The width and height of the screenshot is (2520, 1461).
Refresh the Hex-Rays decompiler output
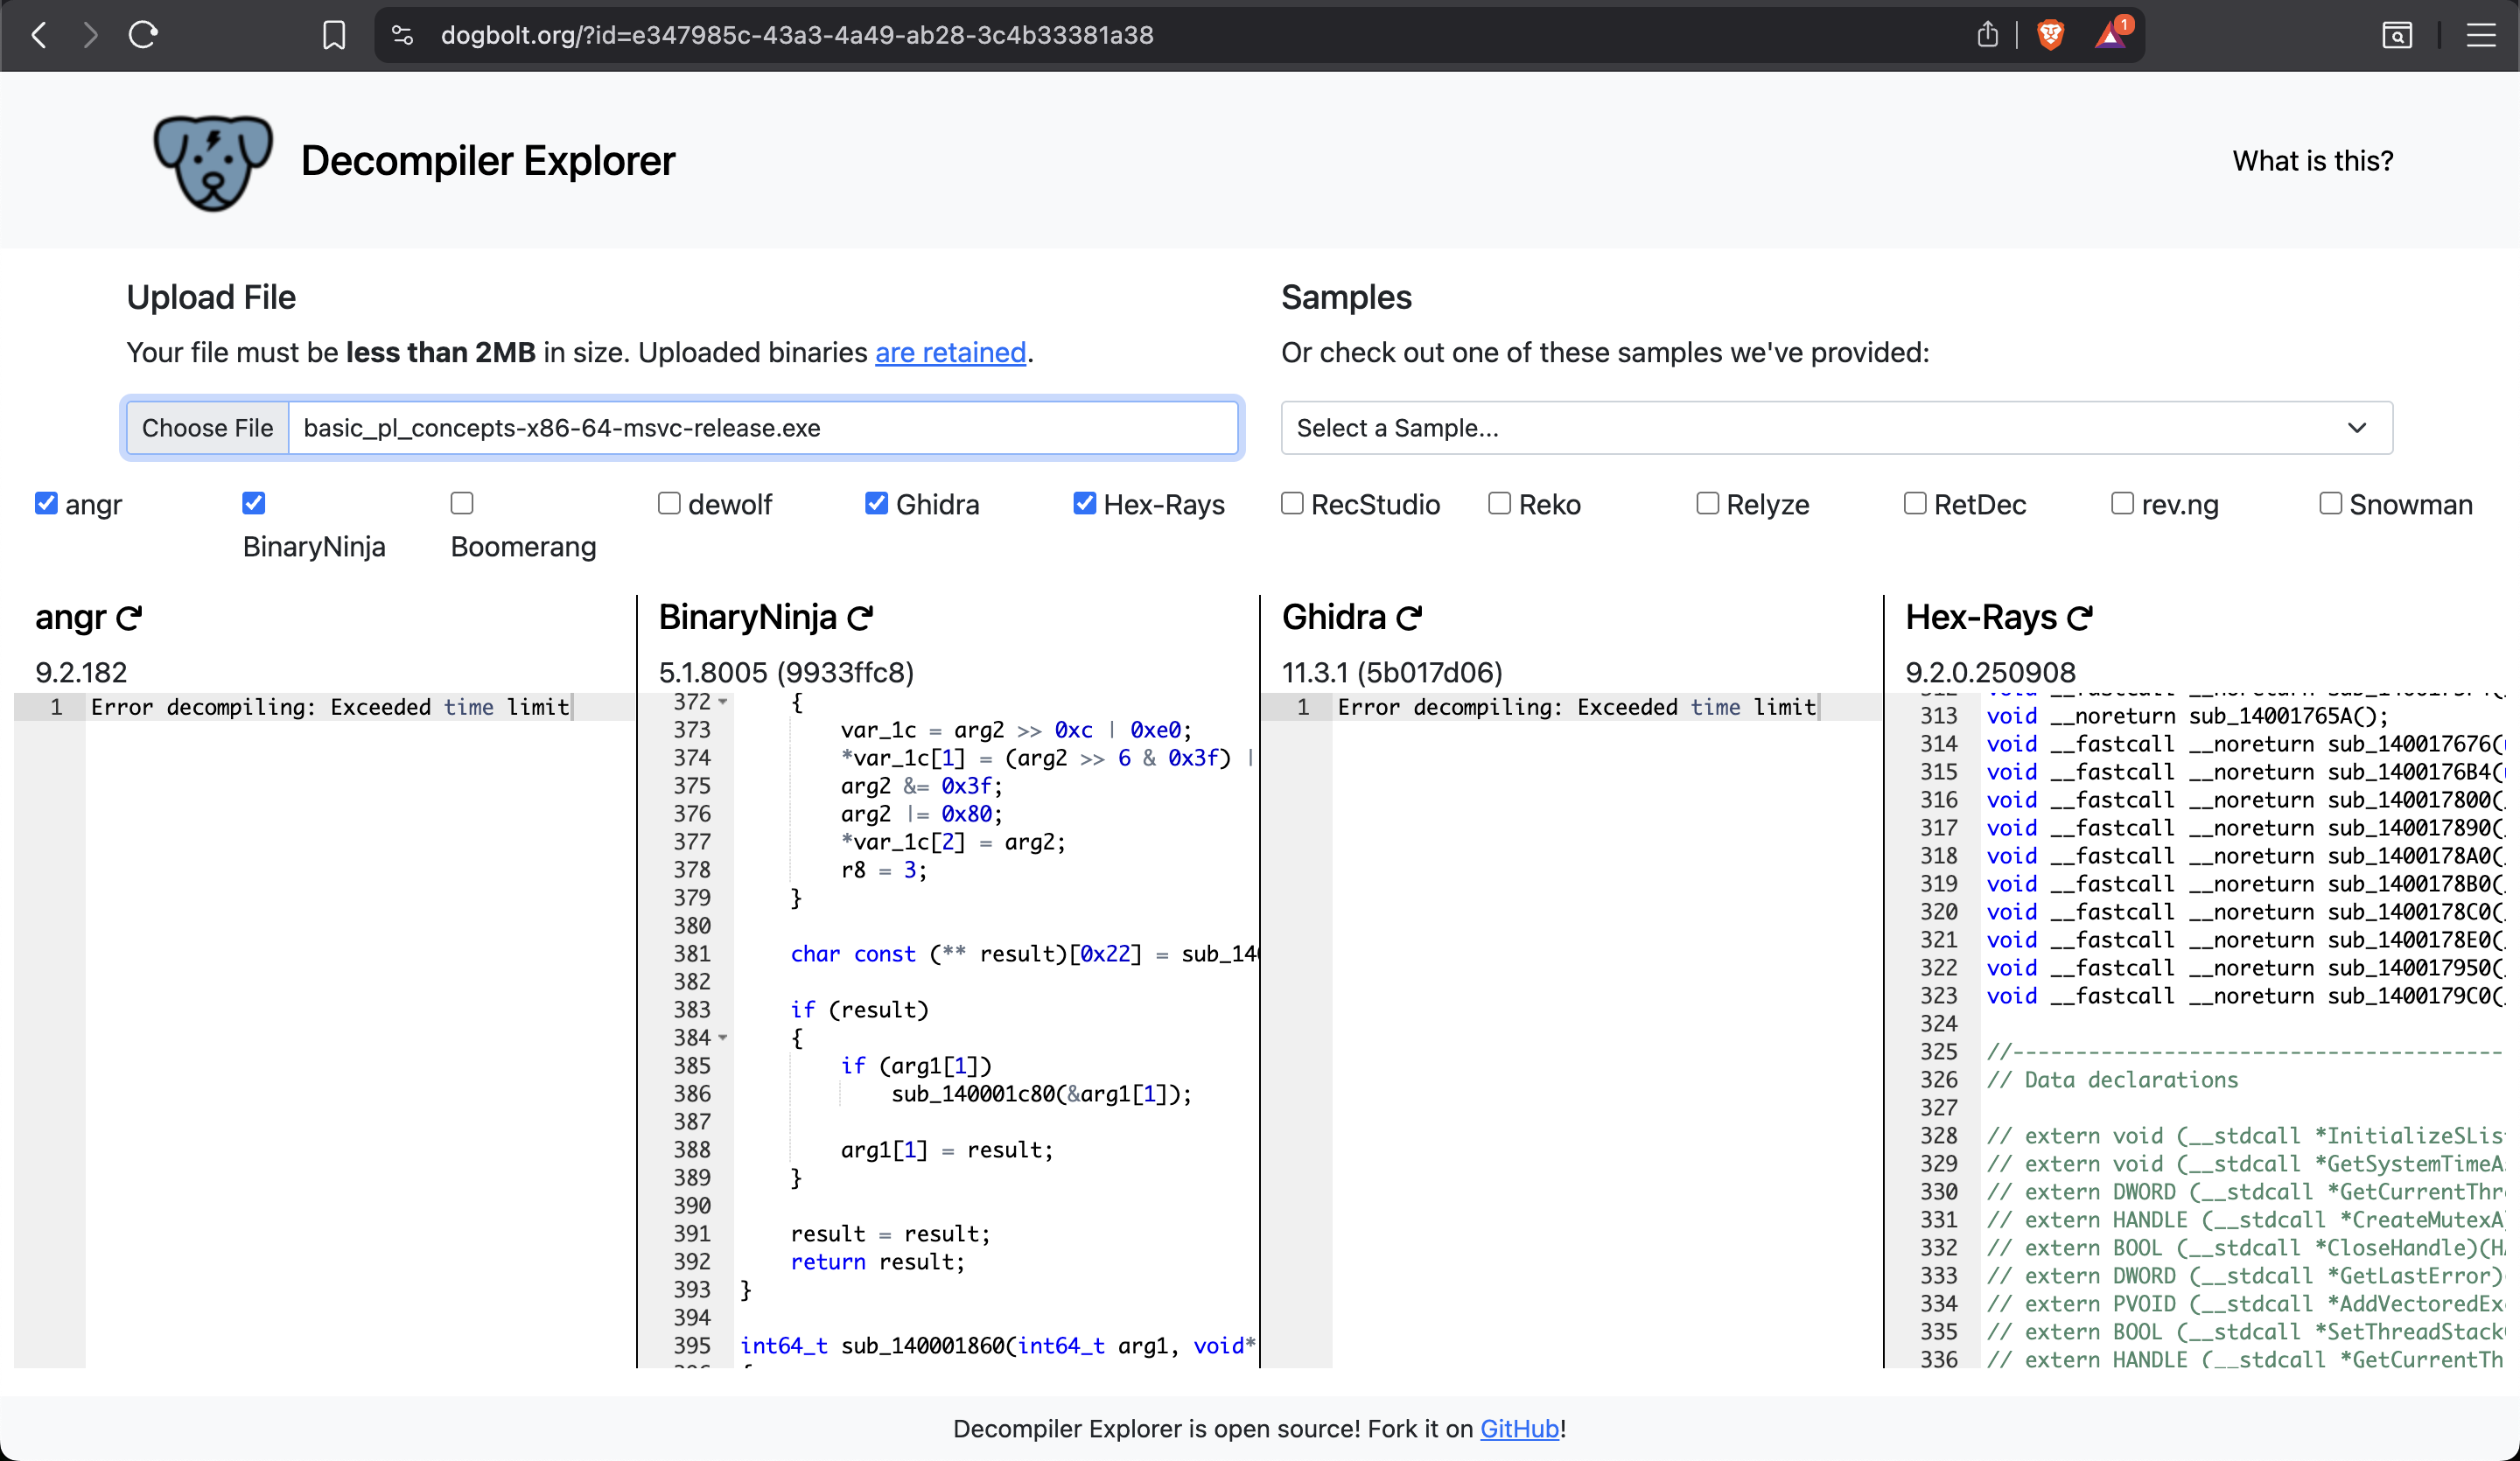click(2080, 618)
